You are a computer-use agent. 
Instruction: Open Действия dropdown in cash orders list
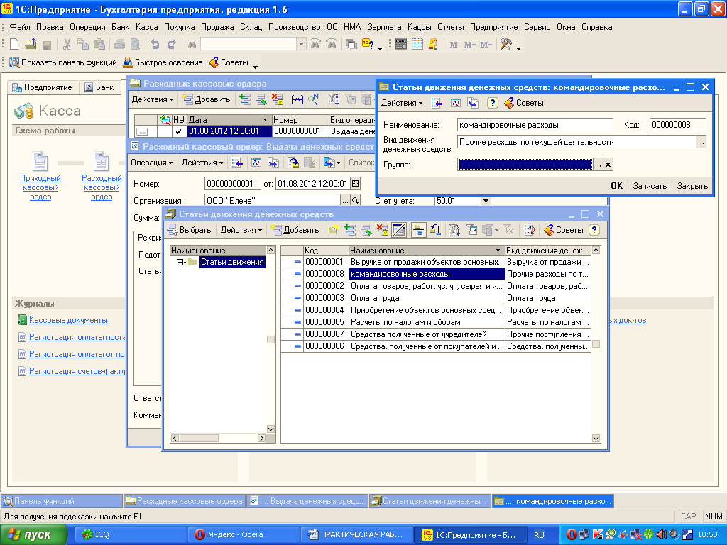point(153,99)
